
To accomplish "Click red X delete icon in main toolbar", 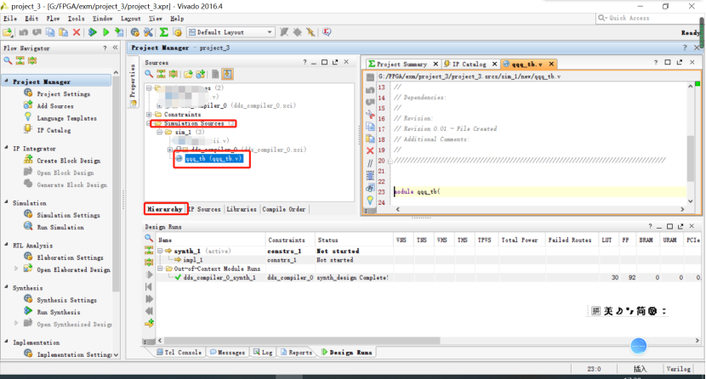I will pos(77,32).
